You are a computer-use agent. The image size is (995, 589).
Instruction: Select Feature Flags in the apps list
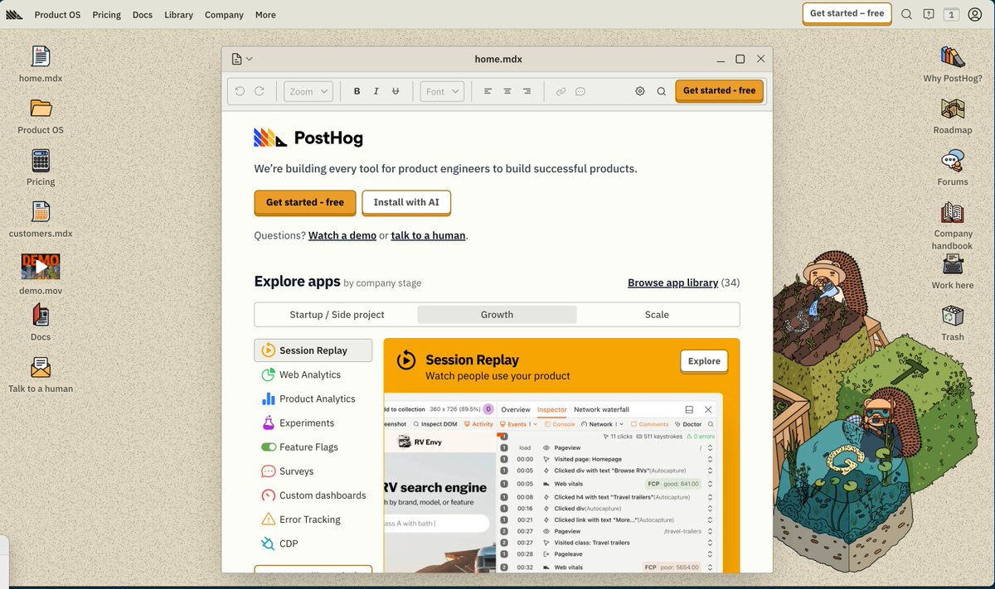click(313, 447)
